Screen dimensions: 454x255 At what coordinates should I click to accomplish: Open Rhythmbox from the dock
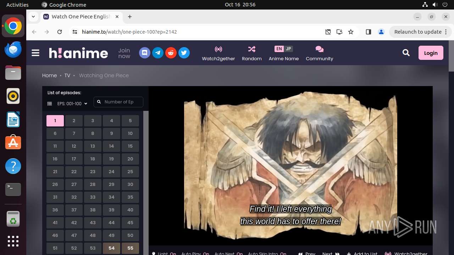(x=13, y=96)
